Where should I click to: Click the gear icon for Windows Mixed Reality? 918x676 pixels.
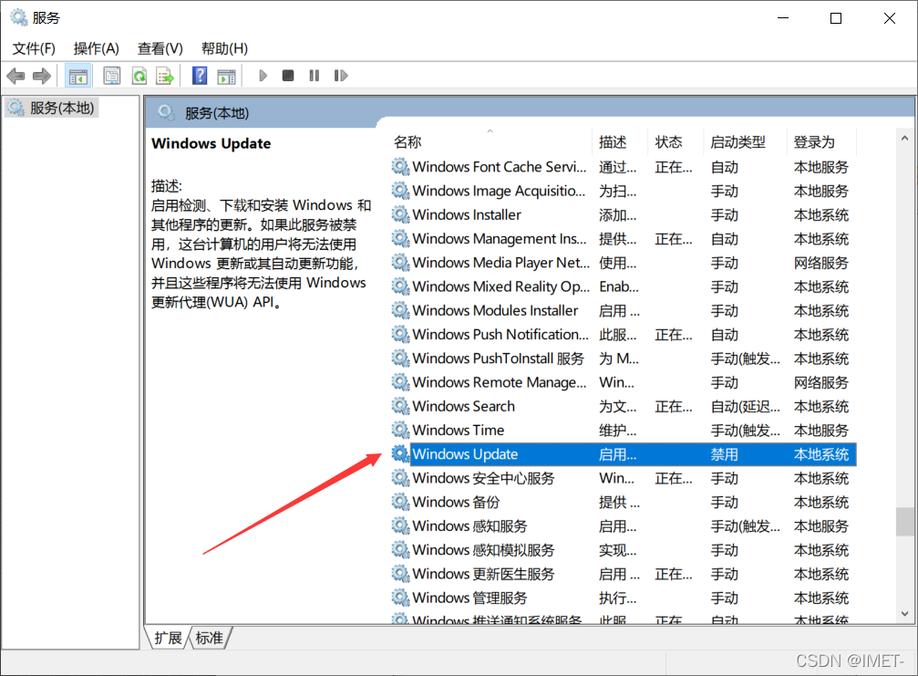[x=400, y=286]
